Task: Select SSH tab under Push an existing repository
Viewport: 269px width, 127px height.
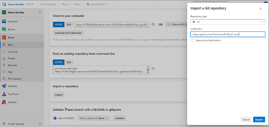Action: (x=69, y=62)
